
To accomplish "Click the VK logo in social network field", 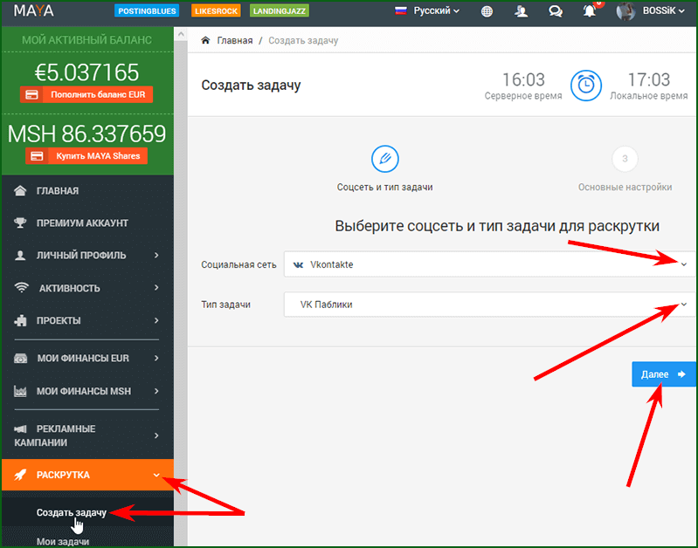I will pyautogui.click(x=298, y=264).
